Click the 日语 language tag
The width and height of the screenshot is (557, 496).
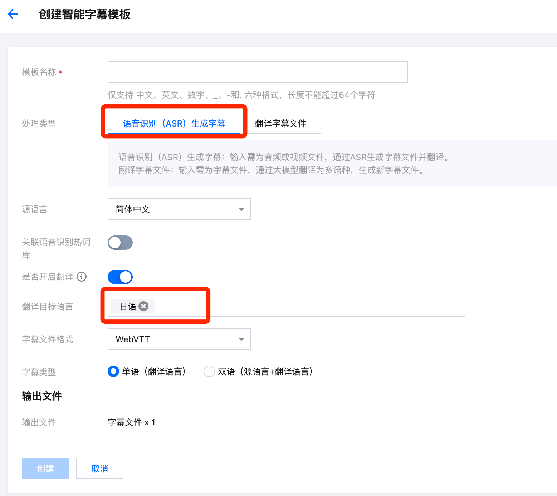[128, 306]
